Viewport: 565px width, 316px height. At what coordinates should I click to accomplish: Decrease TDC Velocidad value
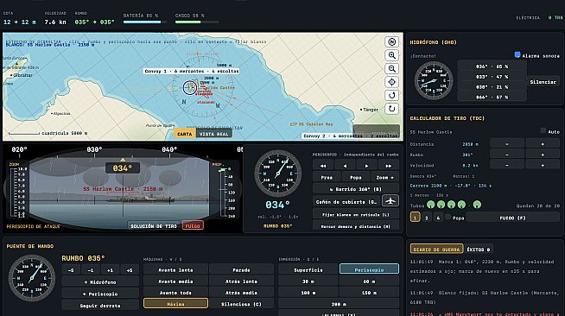click(x=507, y=165)
